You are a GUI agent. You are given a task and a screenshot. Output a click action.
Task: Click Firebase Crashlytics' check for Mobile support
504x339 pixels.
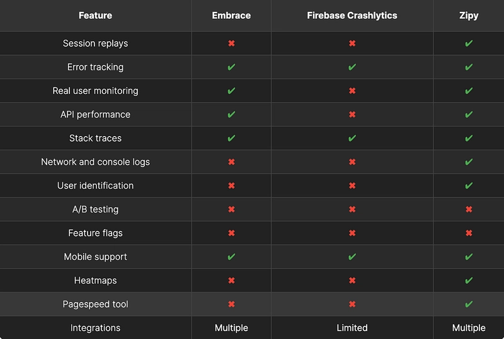(x=352, y=257)
